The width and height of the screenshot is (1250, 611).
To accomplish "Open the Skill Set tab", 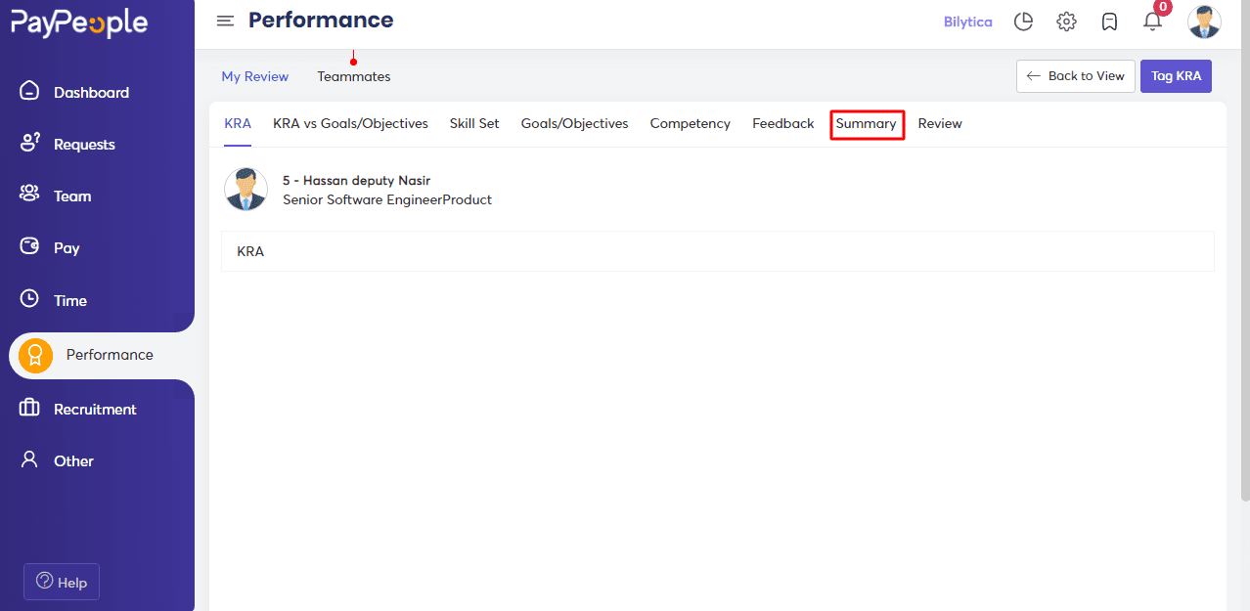I will tap(474, 123).
